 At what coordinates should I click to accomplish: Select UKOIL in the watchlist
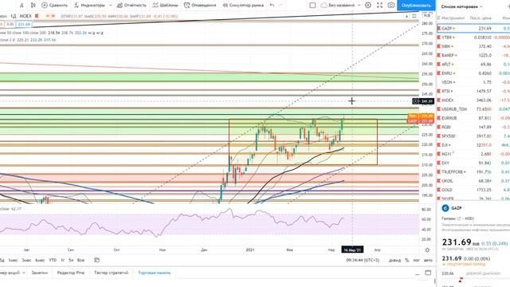(473, 181)
